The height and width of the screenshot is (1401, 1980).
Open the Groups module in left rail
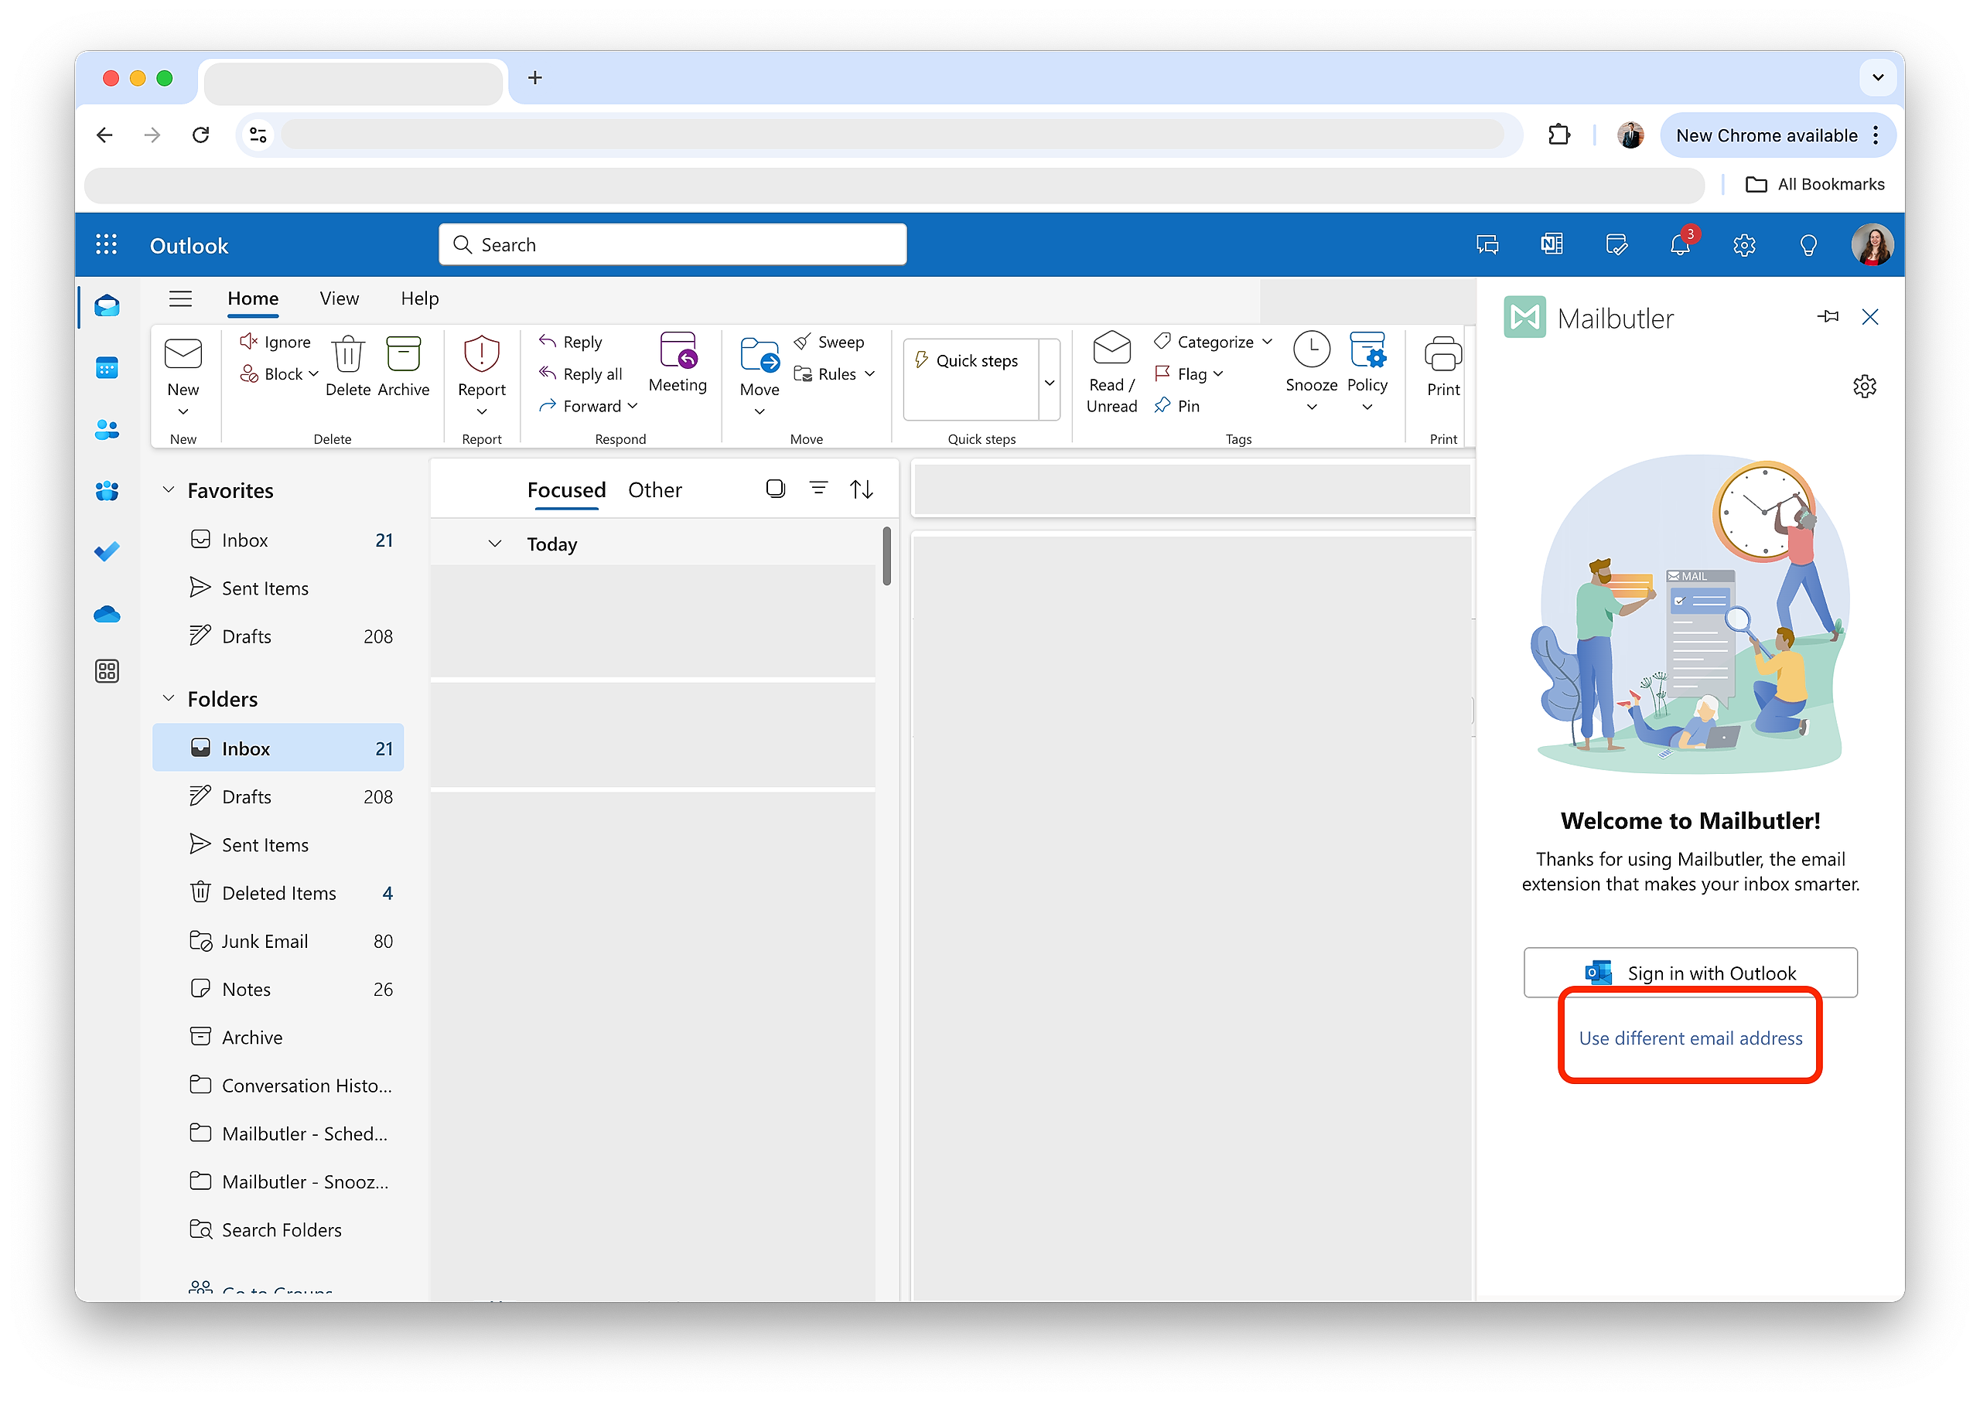pos(107,491)
